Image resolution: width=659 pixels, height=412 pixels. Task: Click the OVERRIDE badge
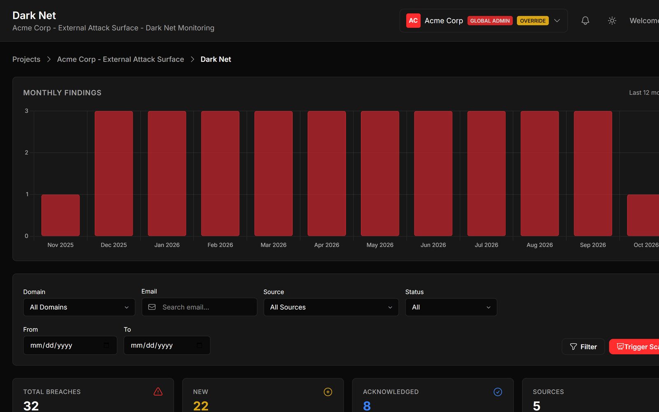[x=533, y=21]
